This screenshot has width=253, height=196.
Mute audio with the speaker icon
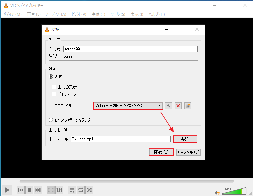pos(217,192)
